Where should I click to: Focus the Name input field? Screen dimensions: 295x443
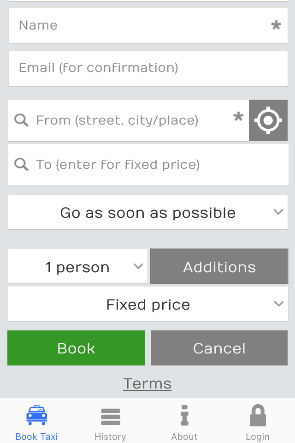click(x=148, y=26)
